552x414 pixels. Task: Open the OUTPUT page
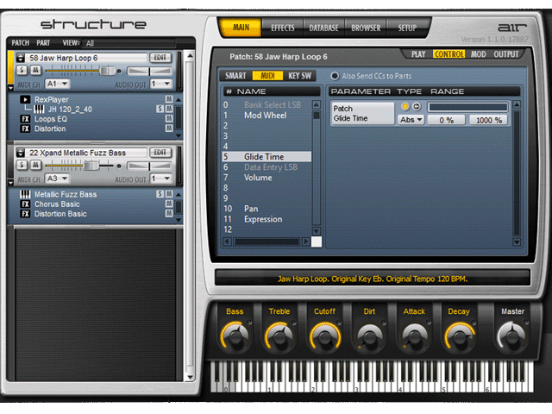coord(506,54)
